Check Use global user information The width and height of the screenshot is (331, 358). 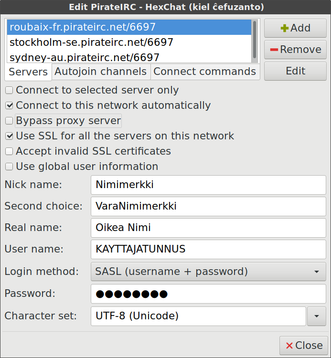pyautogui.click(x=9, y=167)
